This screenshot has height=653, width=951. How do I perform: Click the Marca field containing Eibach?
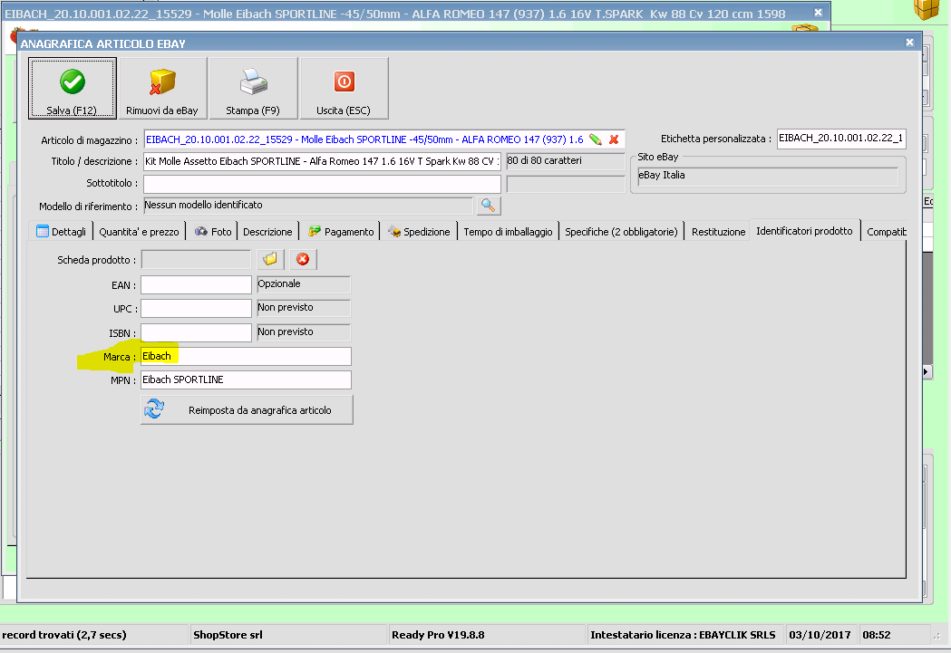(x=247, y=356)
